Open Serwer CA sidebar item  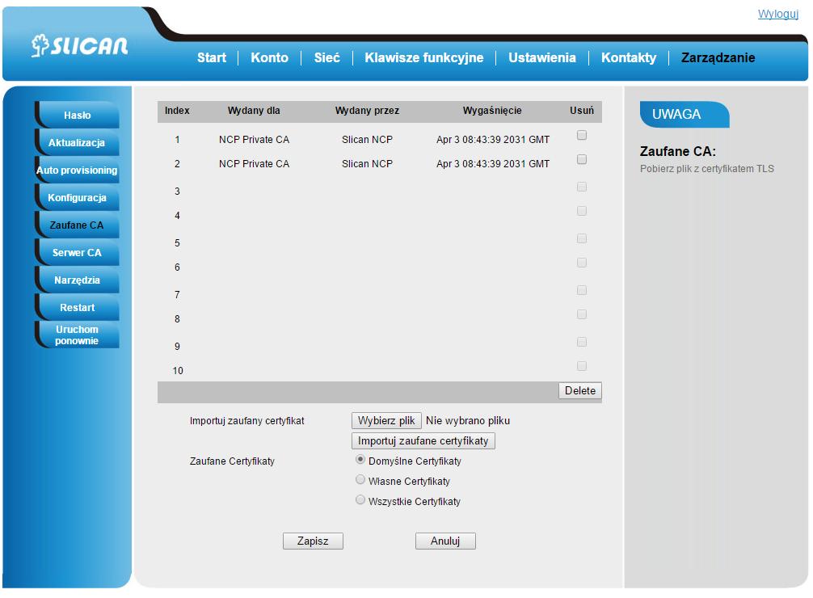(x=78, y=253)
